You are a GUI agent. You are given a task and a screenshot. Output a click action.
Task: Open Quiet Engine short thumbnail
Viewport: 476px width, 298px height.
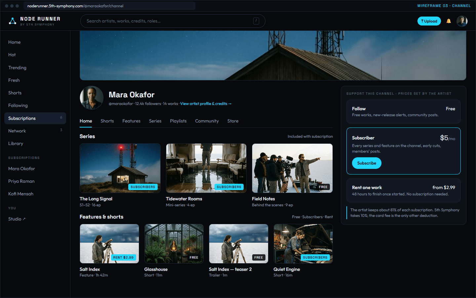303,244
